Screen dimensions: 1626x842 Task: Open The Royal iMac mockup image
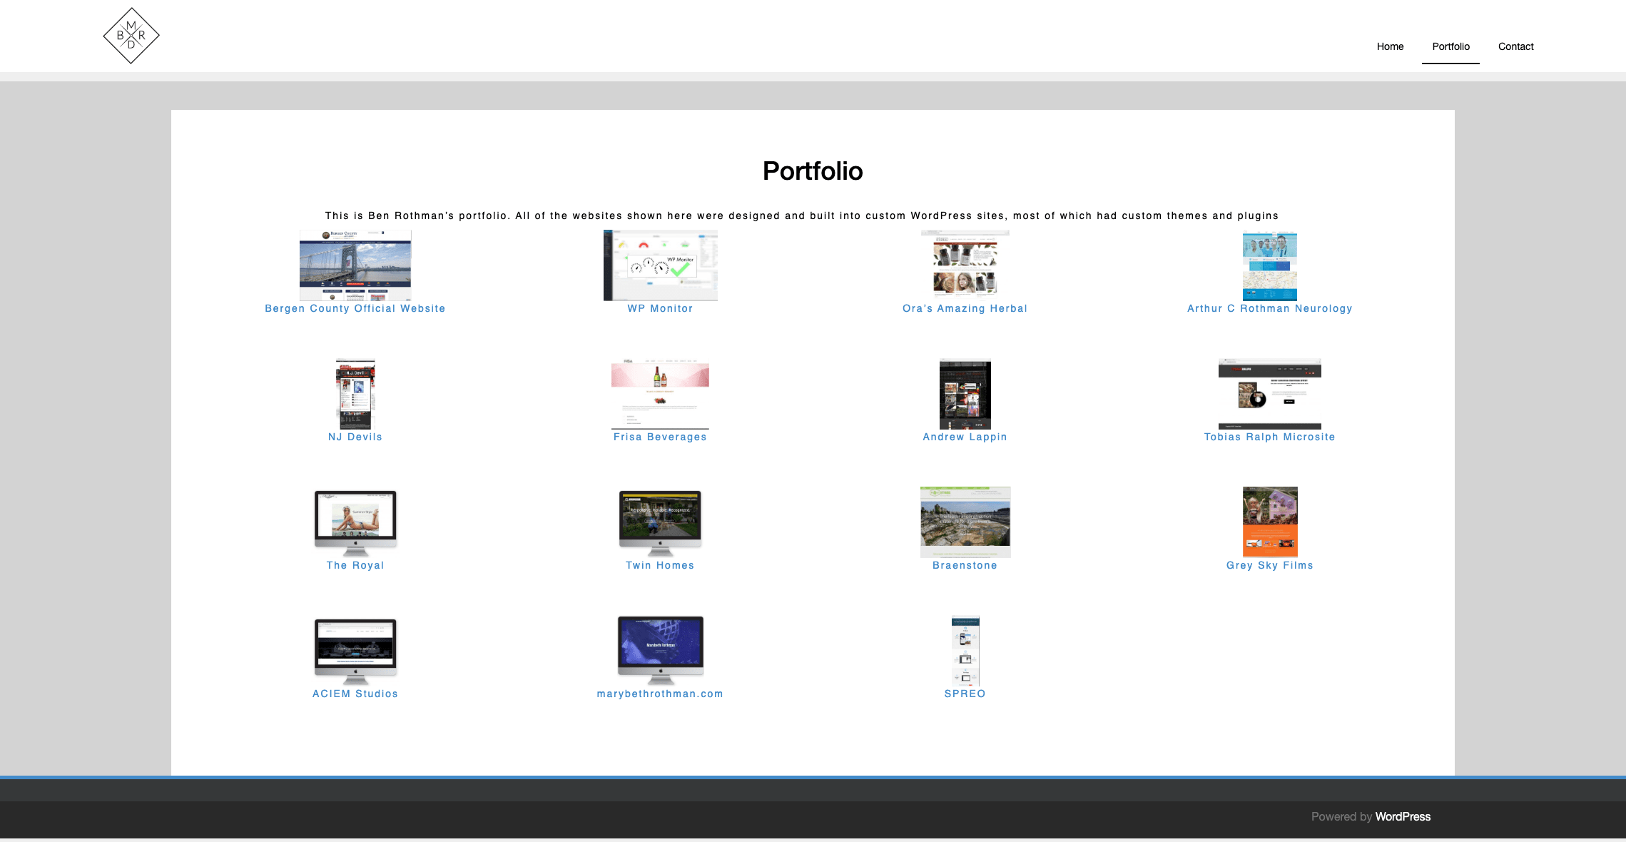(x=355, y=522)
